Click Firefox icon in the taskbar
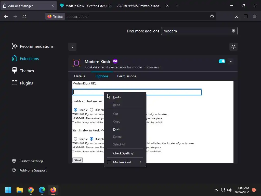Screen dimensions: 261x196 (53, 190)
